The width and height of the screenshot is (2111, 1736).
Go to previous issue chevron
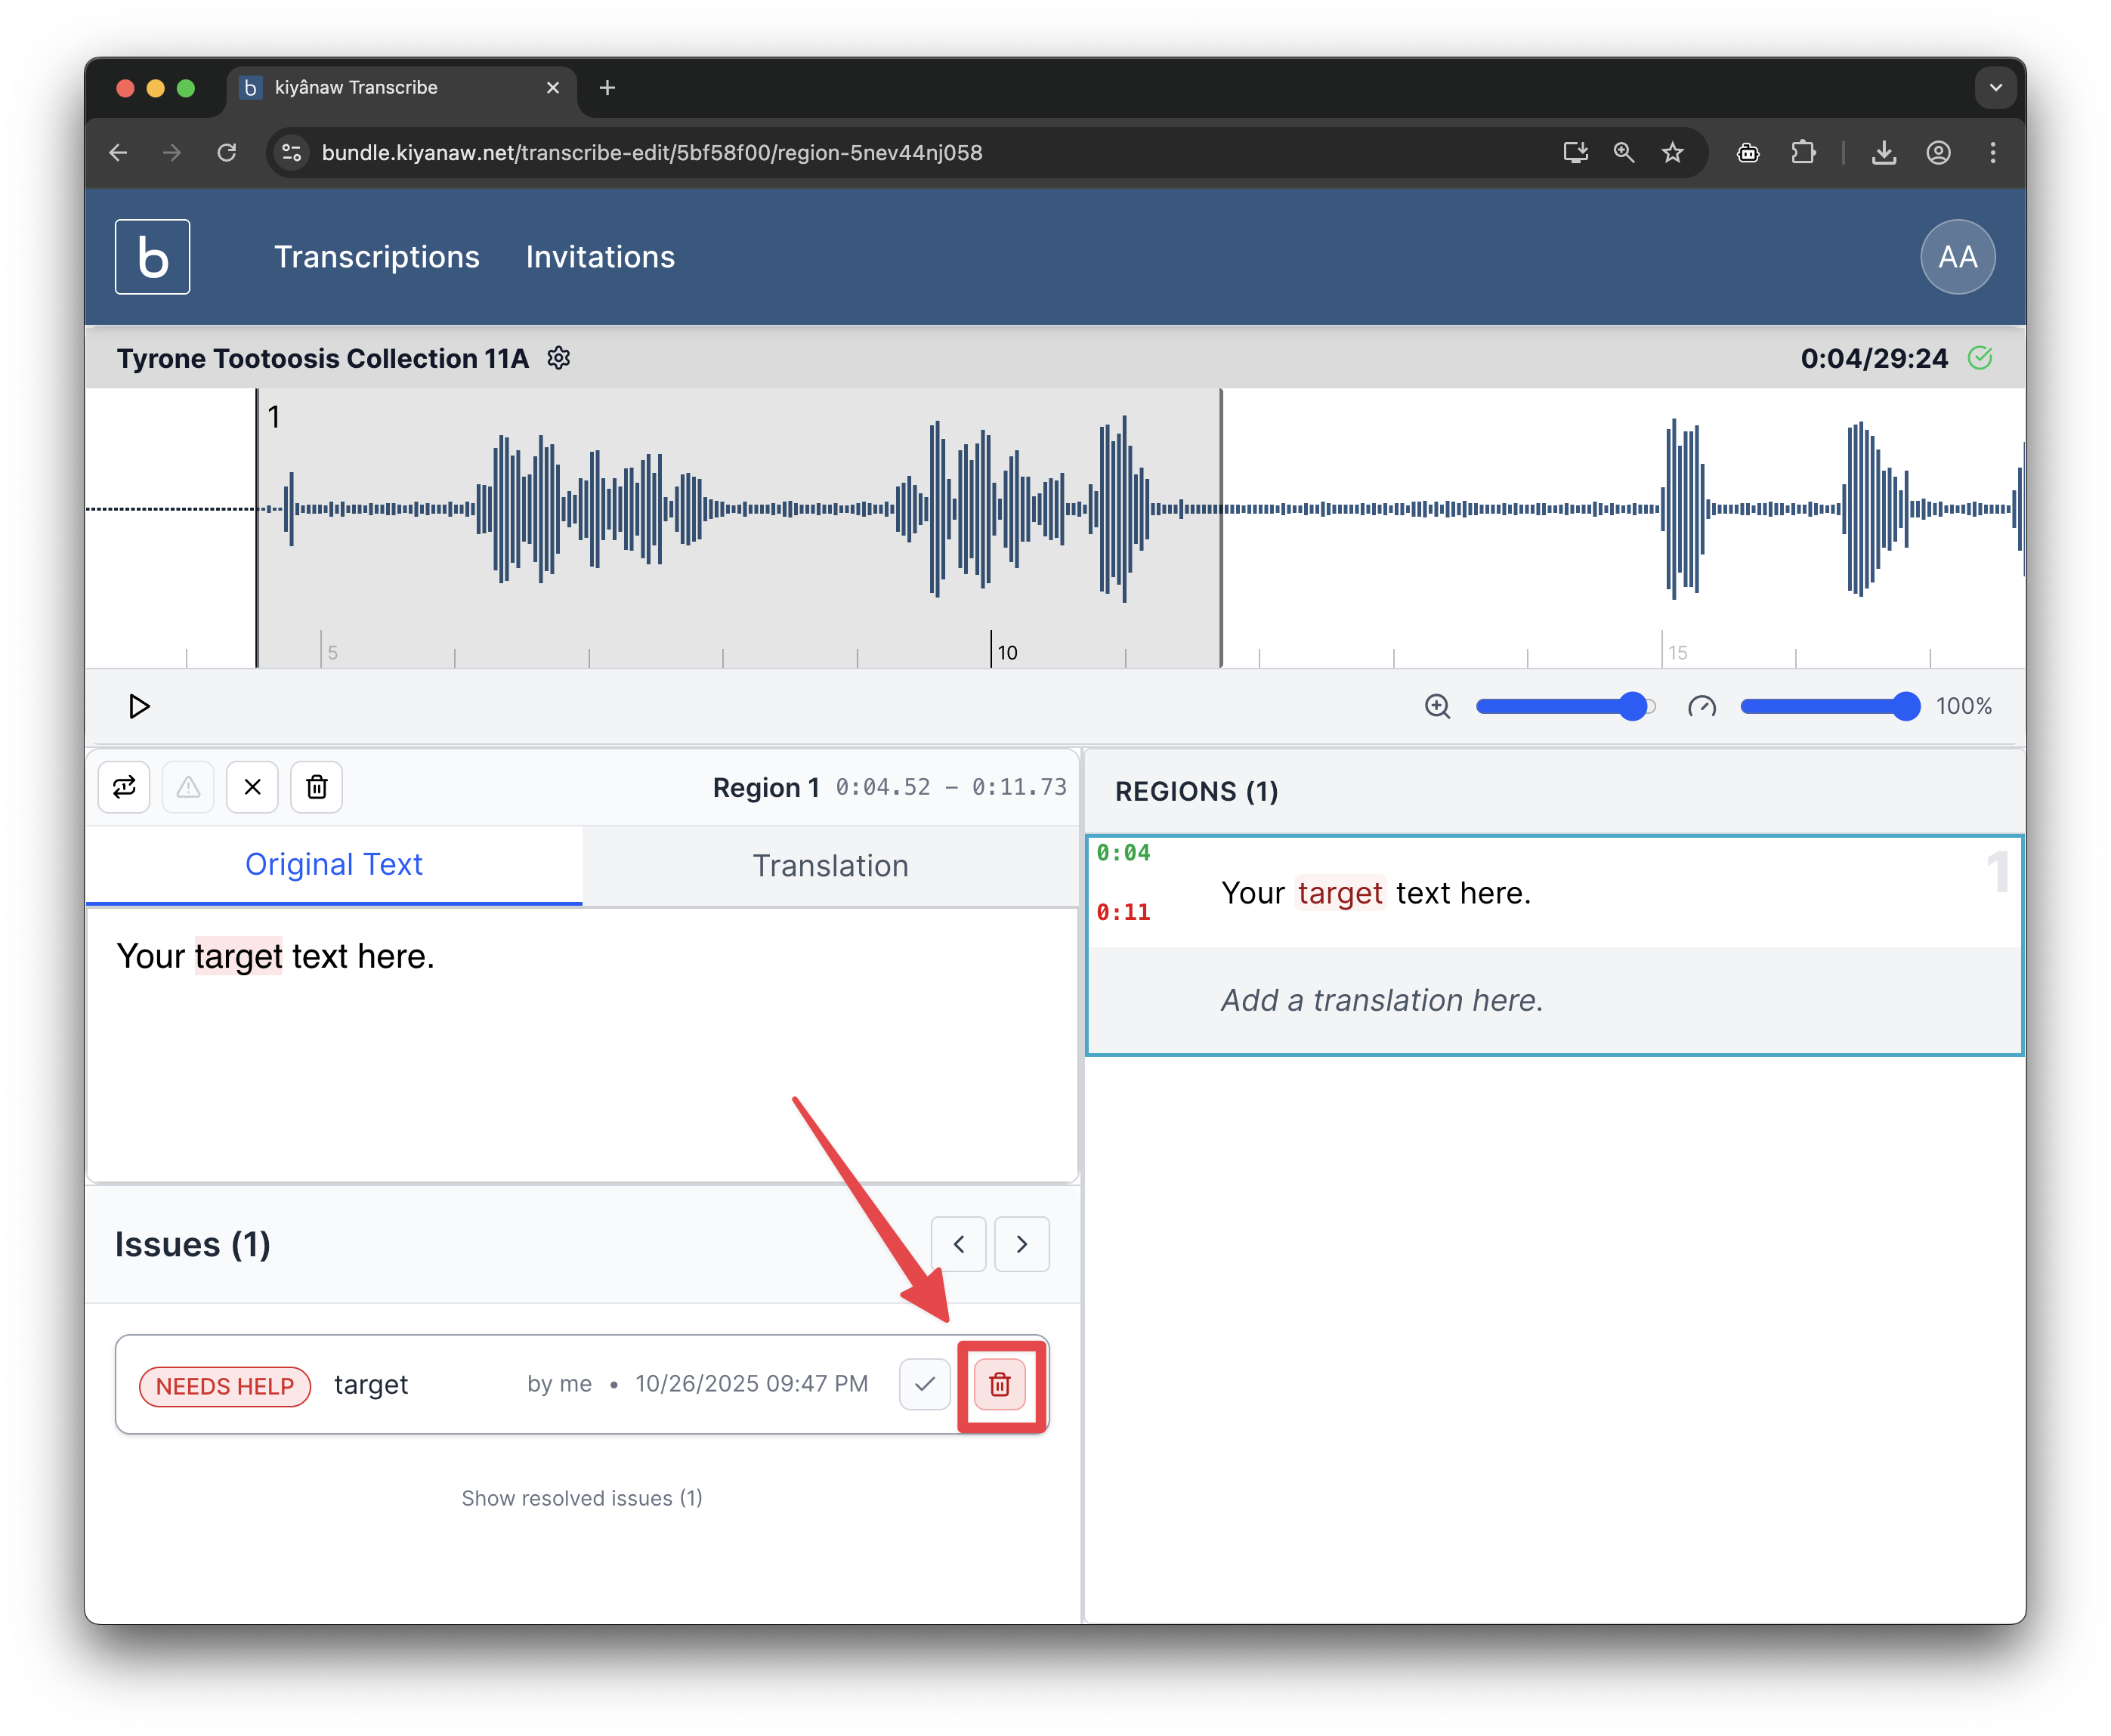pyautogui.click(x=958, y=1244)
